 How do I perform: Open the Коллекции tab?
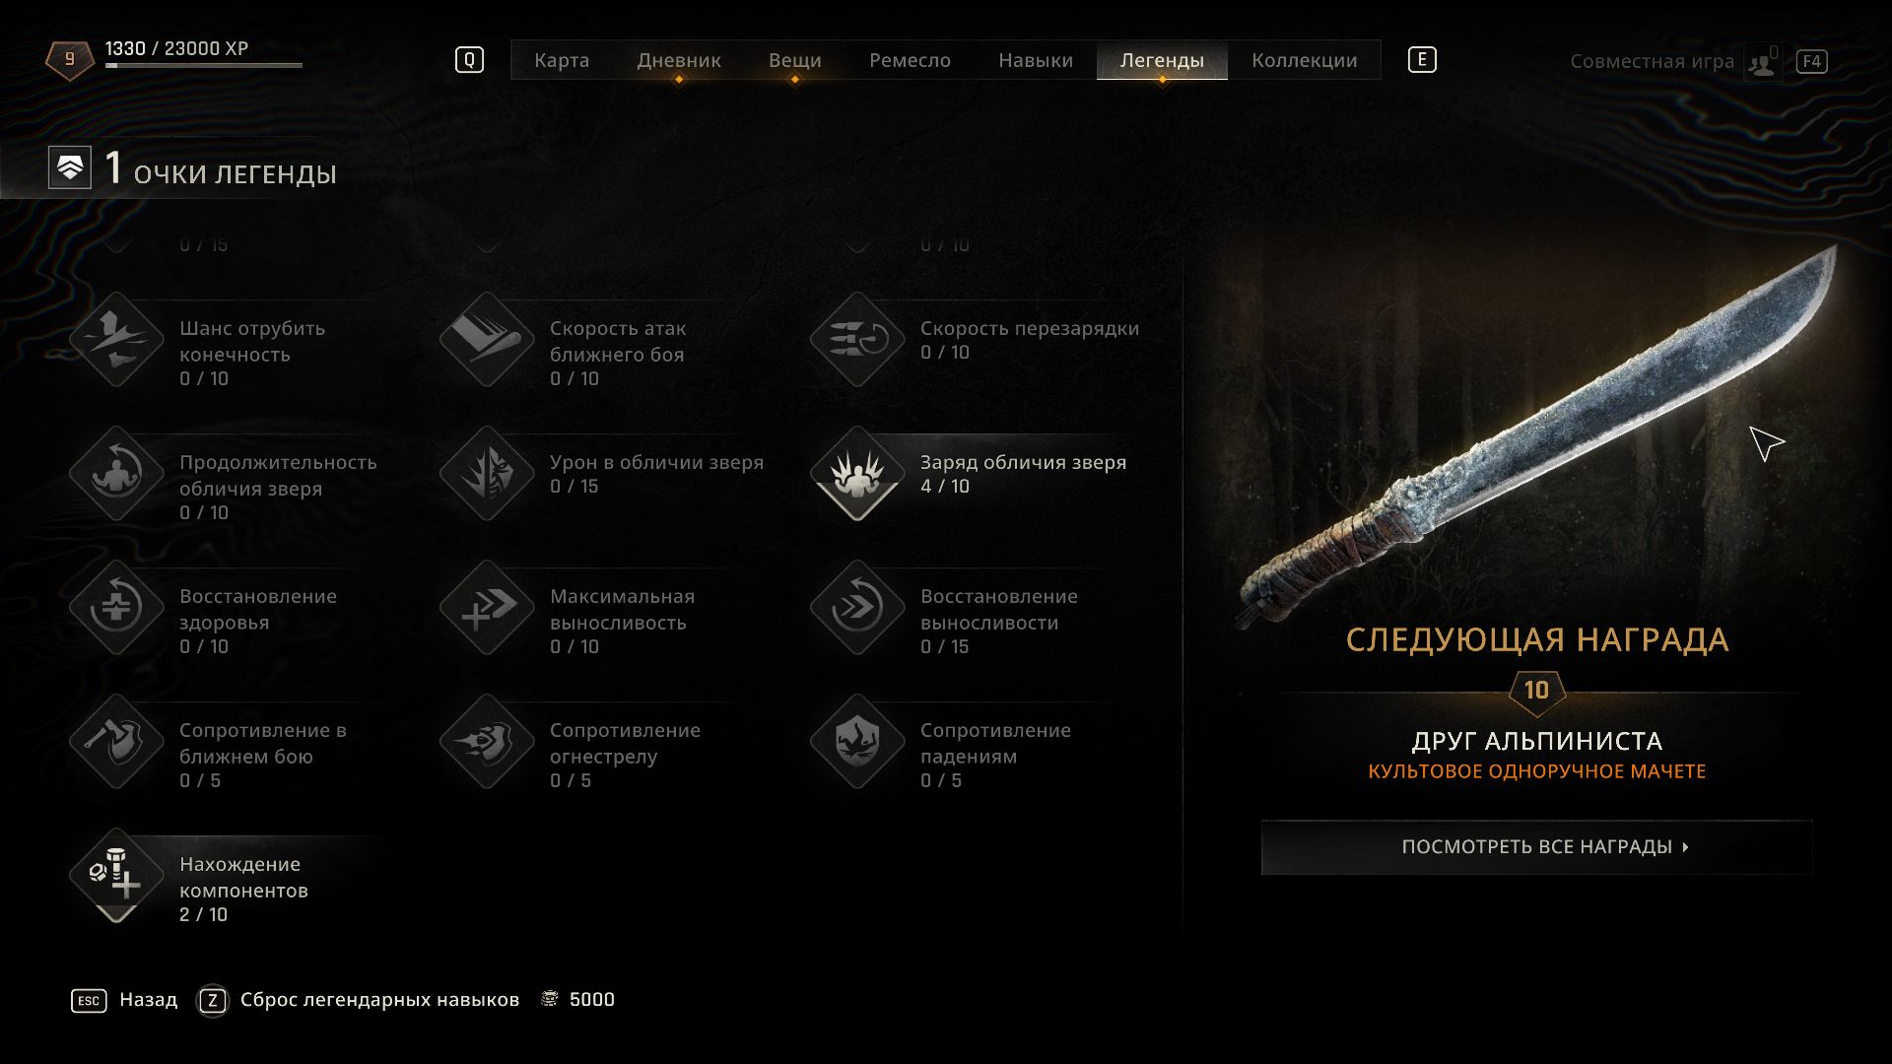[1304, 60]
